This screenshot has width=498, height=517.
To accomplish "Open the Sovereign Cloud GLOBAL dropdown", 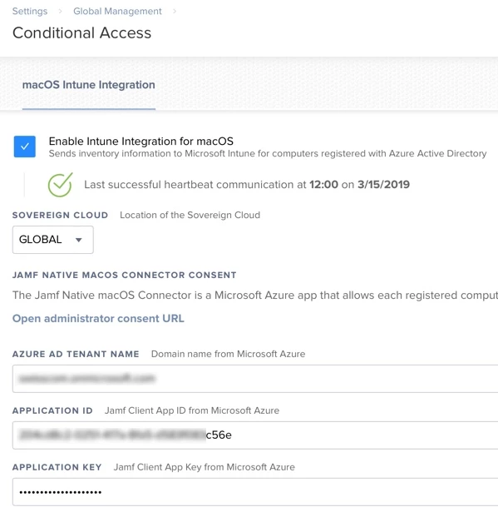I will click(52, 240).
